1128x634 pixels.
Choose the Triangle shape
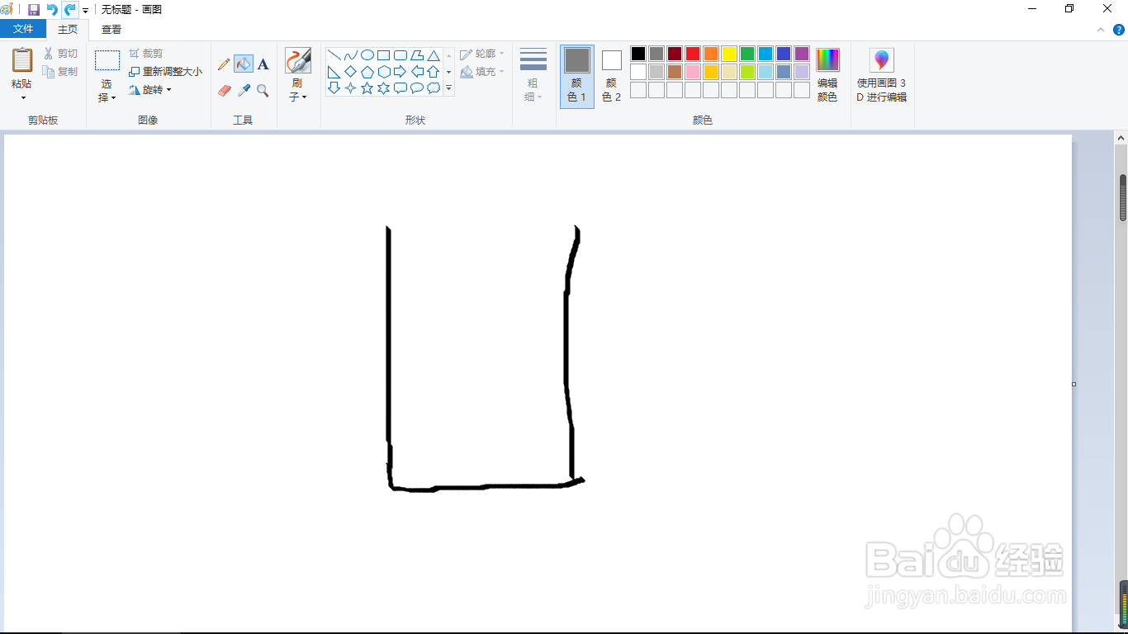pyautogui.click(x=434, y=55)
